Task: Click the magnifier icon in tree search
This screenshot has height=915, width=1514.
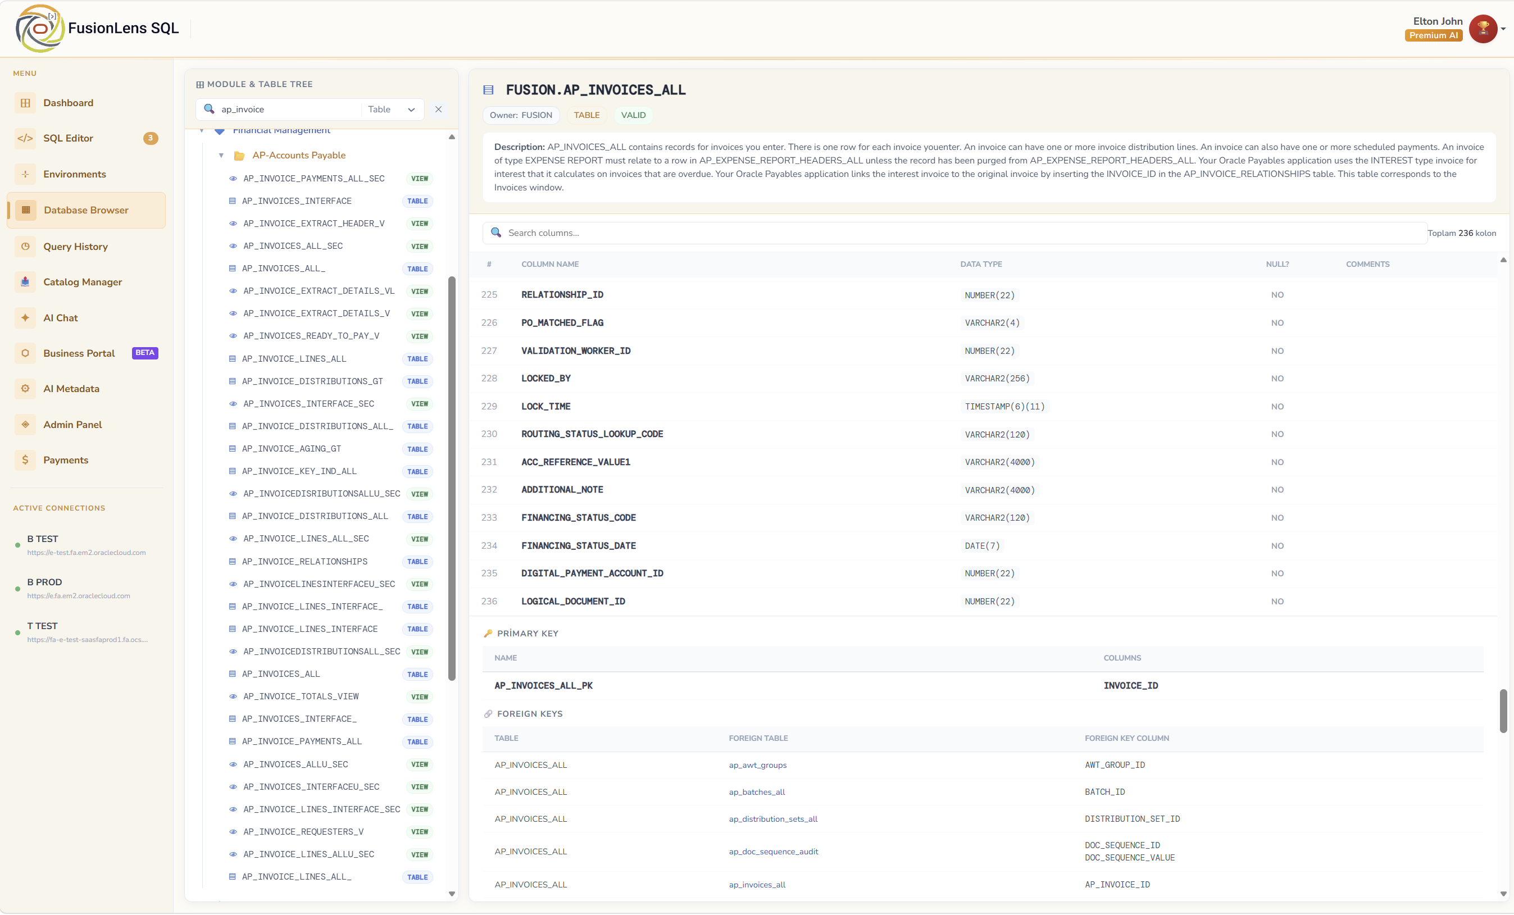Action: 209,109
